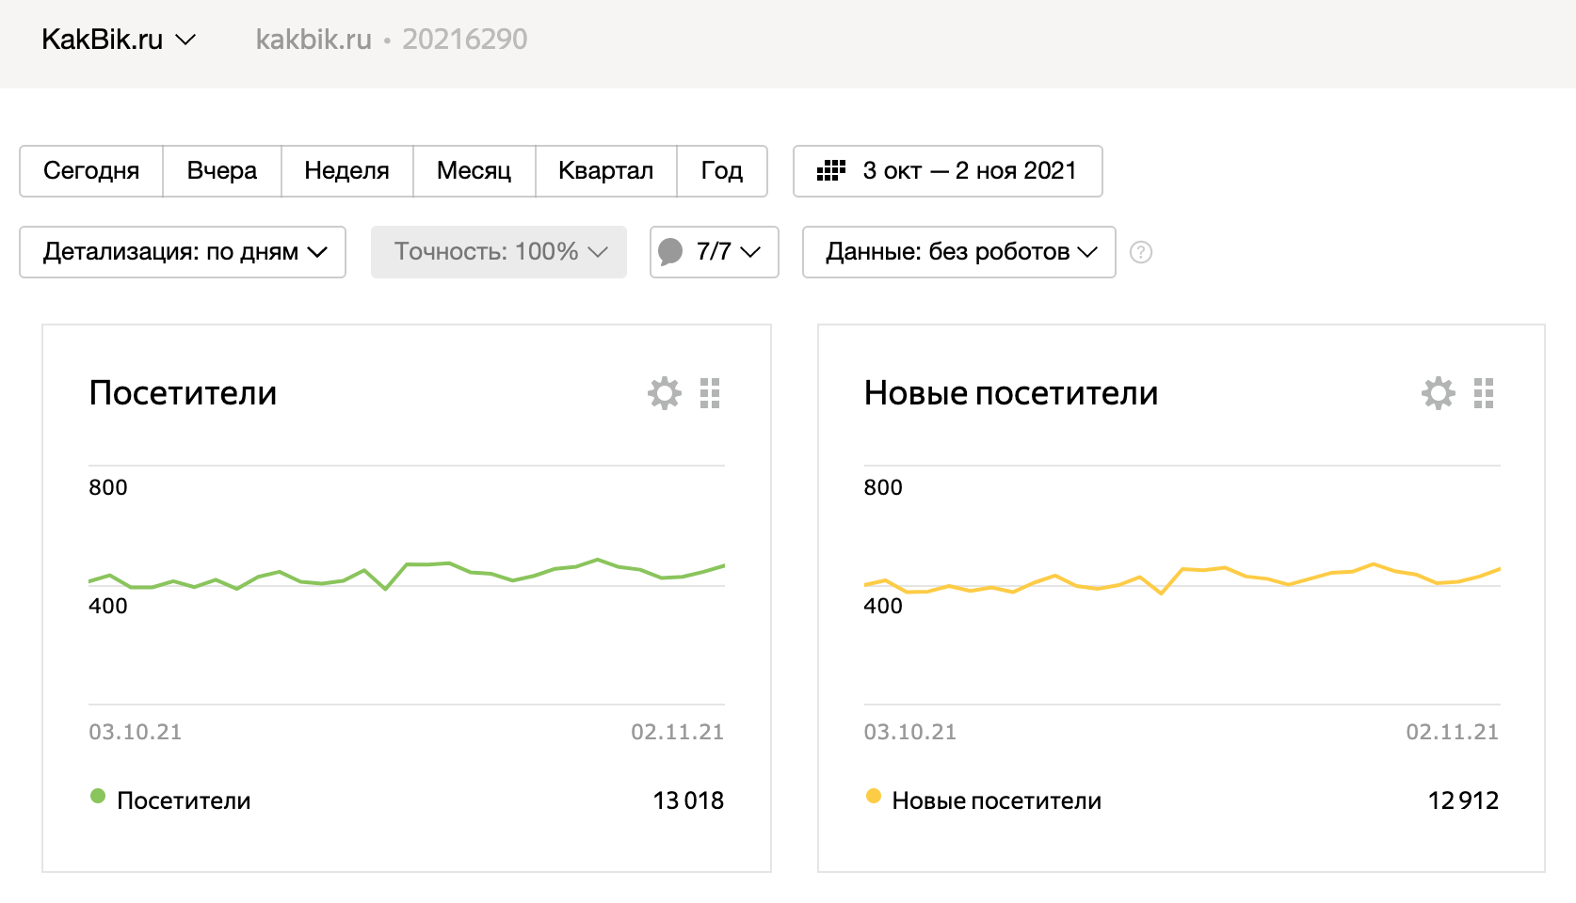Click the total value 12 912

(x=1463, y=800)
